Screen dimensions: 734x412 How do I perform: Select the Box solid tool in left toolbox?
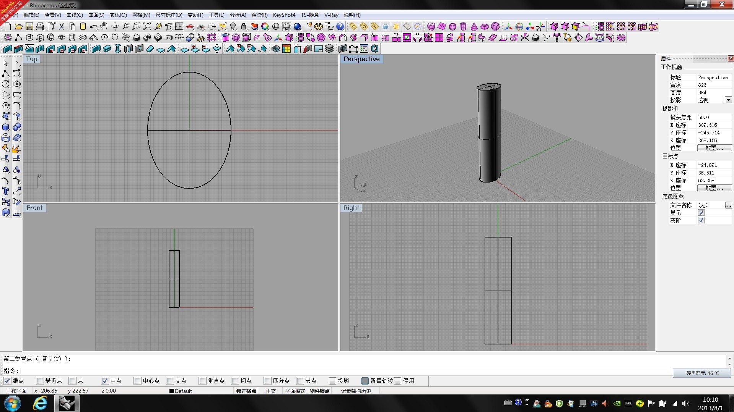pyautogui.click(x=6, y=127)
